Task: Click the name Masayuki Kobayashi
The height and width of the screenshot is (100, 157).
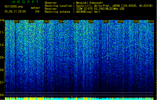Action: [90, 3]
